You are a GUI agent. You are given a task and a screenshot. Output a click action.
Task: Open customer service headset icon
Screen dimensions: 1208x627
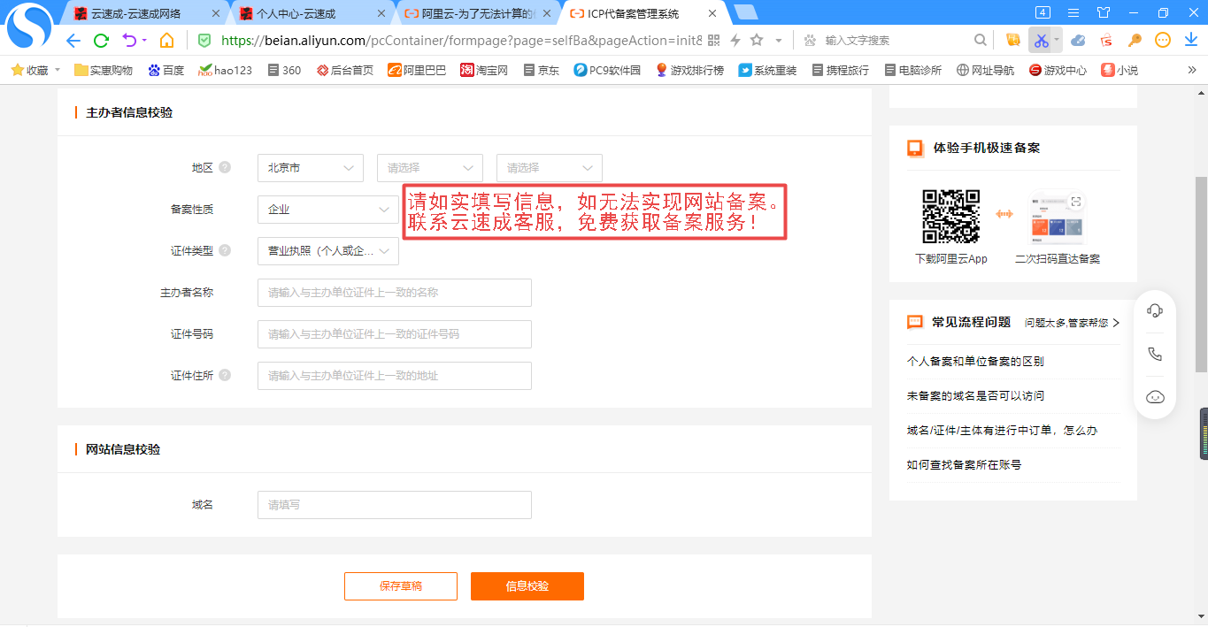tap(1154, 310)
